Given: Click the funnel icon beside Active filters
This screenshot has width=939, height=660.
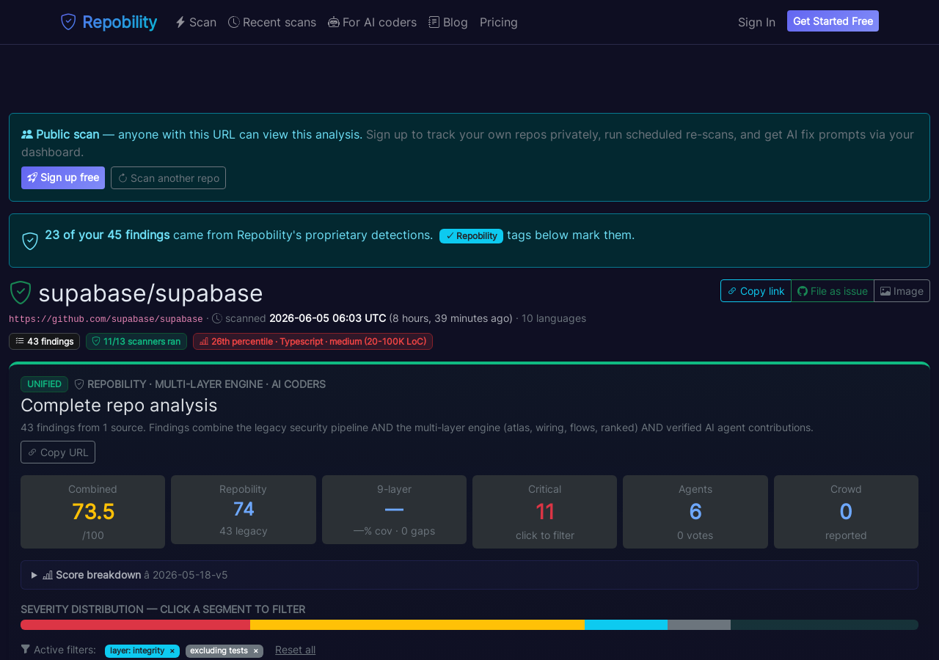Looking at the screenshot, I should pos(26,649).
